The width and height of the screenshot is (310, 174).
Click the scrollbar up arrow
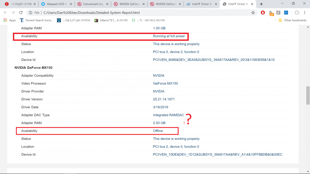point(308,27)
